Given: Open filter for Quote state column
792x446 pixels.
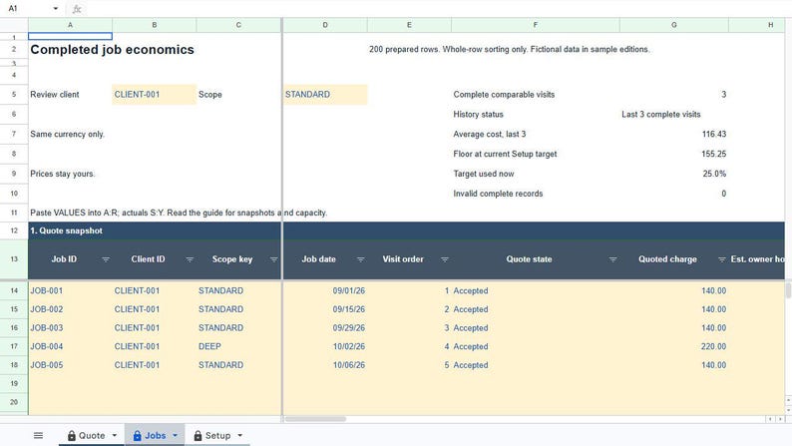Looking at the screenshot, I should pos(612,259).
